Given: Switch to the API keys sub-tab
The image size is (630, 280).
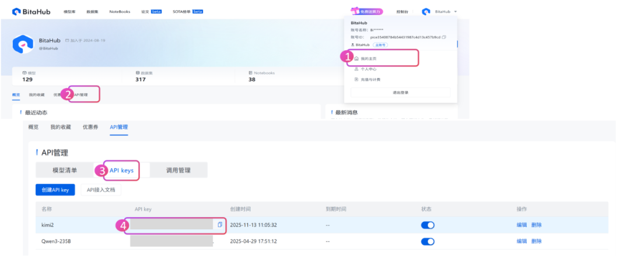Looking at the screenshot, I should point(122,170).
